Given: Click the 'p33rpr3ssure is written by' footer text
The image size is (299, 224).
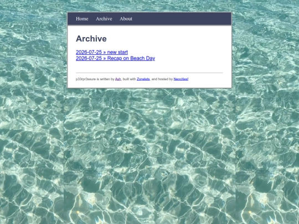Looking at the screenshot, I should (x=95, y=79).
